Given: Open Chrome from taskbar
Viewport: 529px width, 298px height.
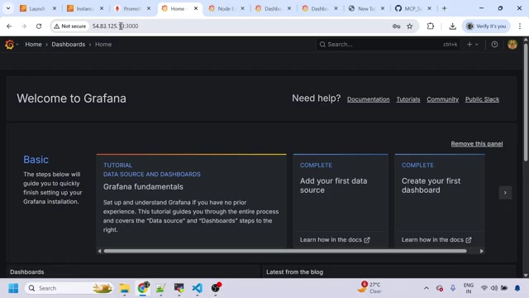Looking at the screenshot, I should 143,288.
